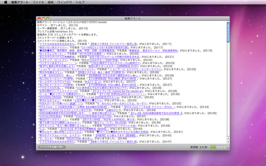Open the 20:47 ドラえもおおお community link

(x=57, y=142)
